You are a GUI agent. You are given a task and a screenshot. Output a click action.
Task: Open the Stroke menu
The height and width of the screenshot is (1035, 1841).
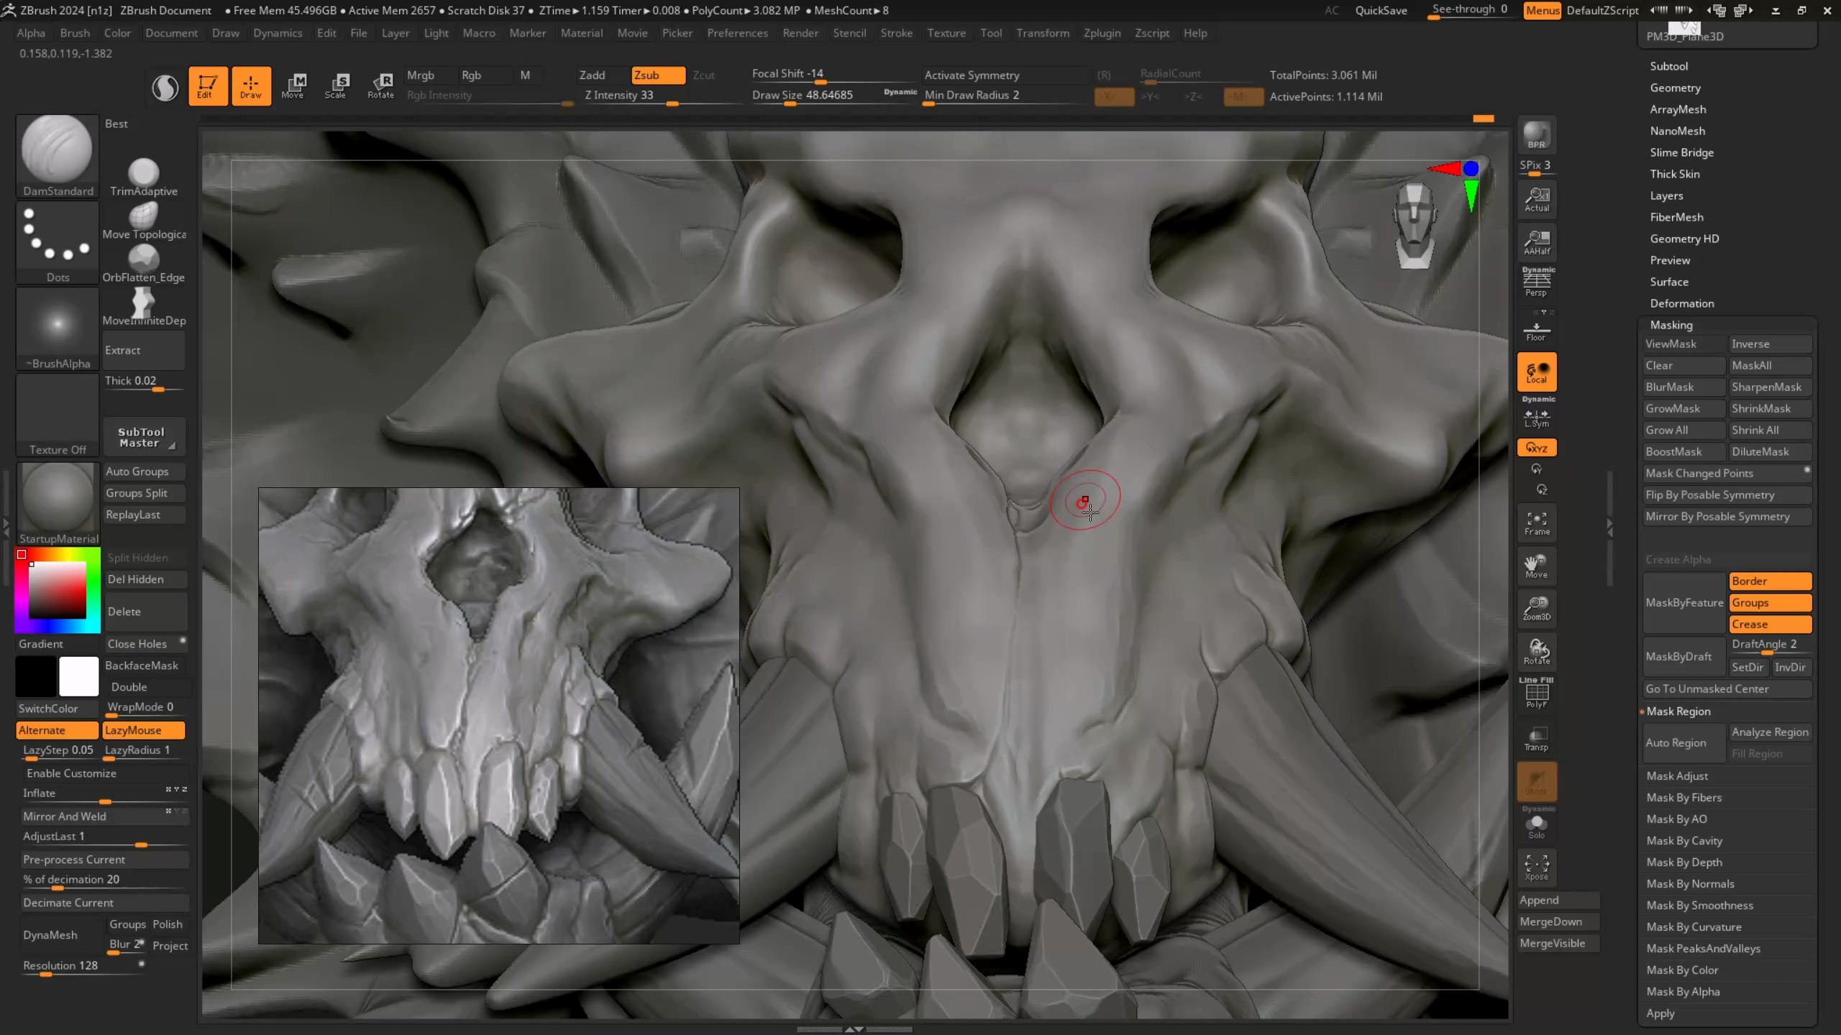pos(896,33)
